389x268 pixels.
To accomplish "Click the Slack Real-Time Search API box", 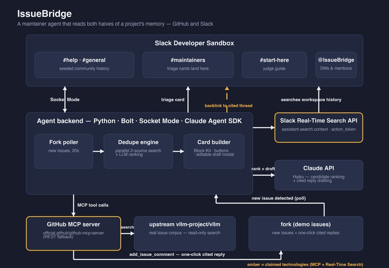I will pos(319,127).
